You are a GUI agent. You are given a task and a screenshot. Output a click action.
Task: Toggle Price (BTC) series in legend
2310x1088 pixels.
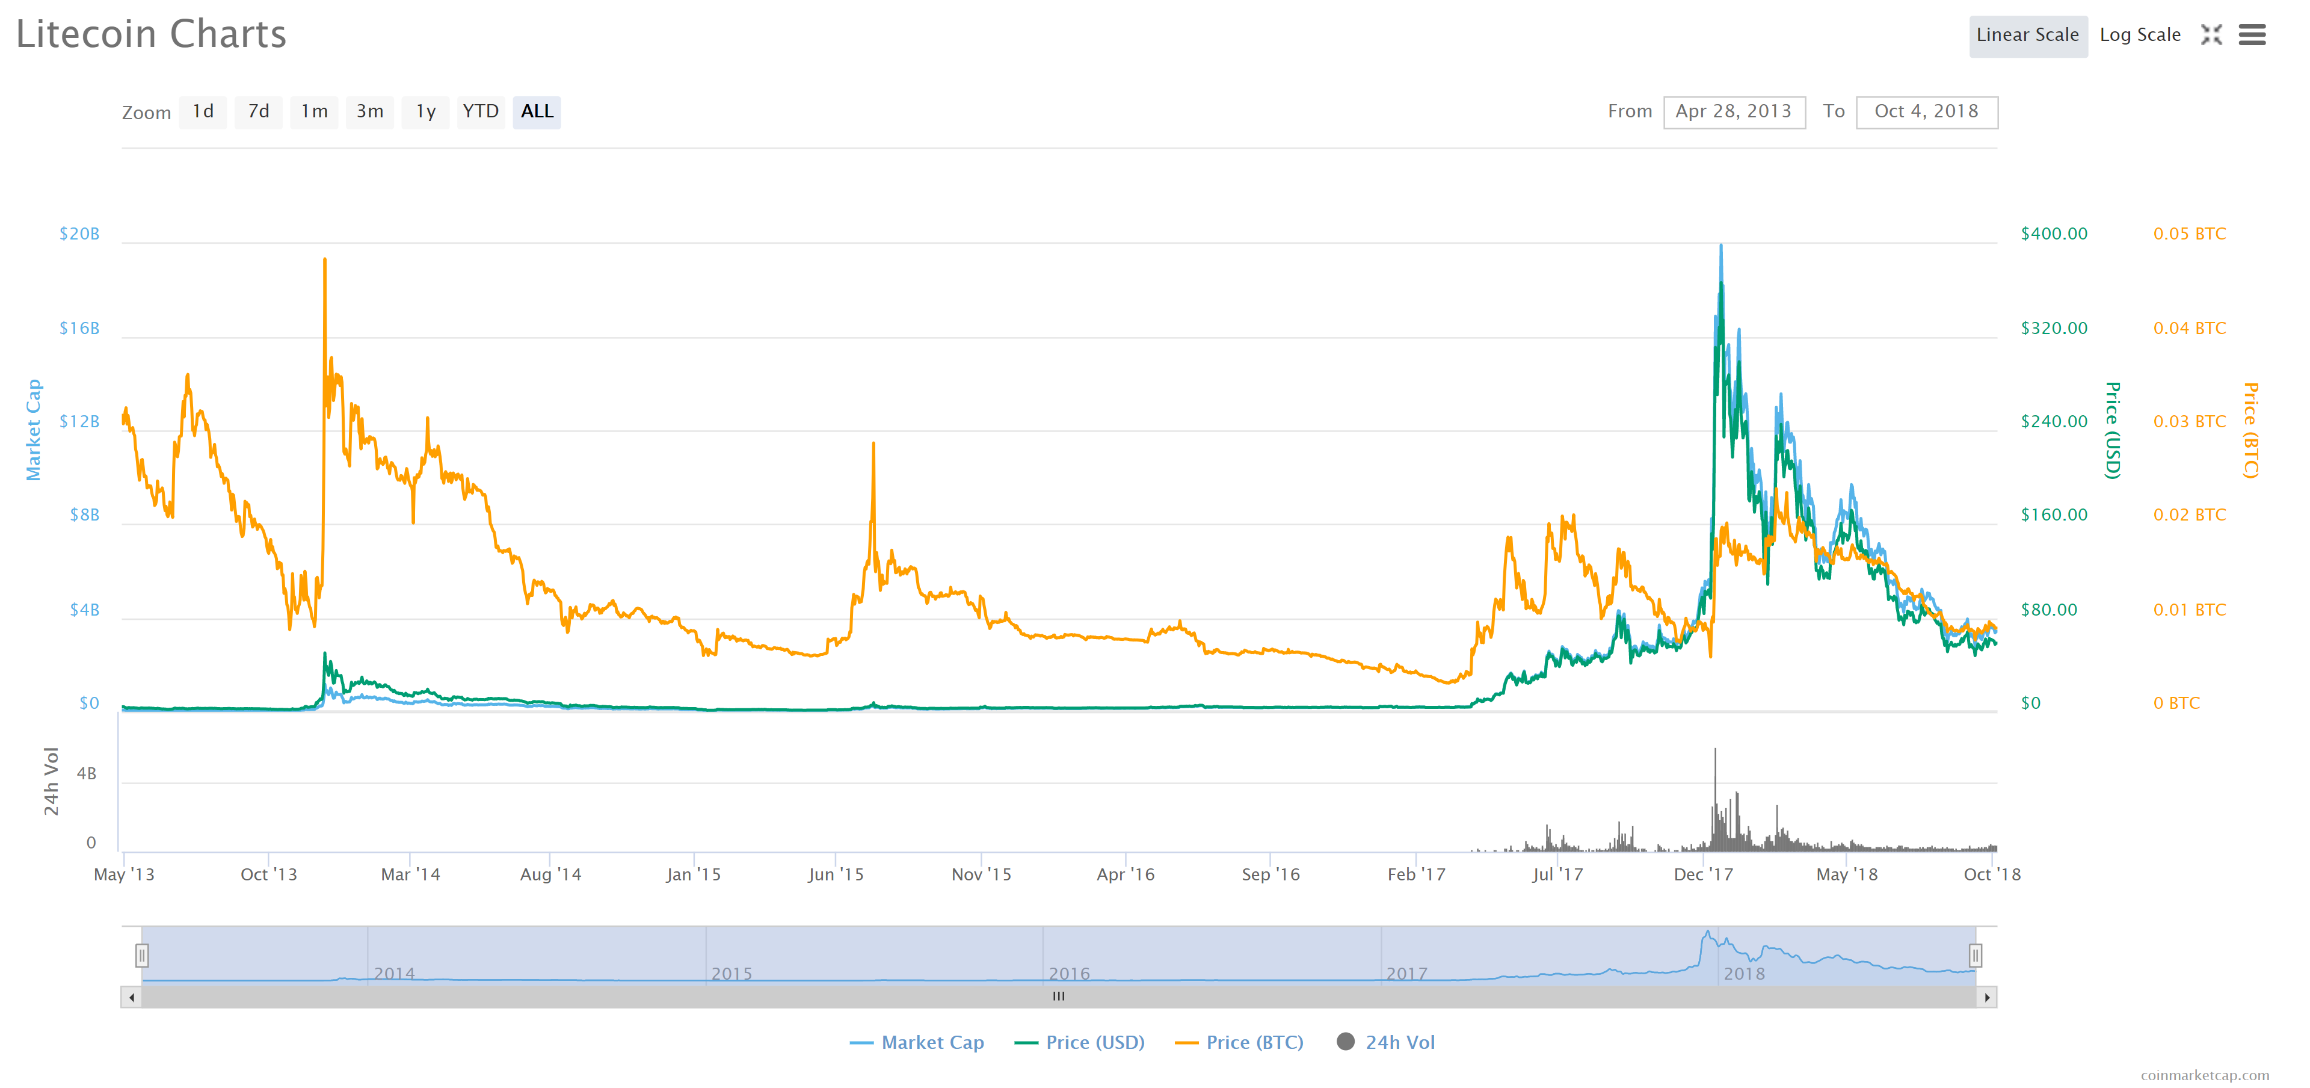(x=1239, y=1042)
